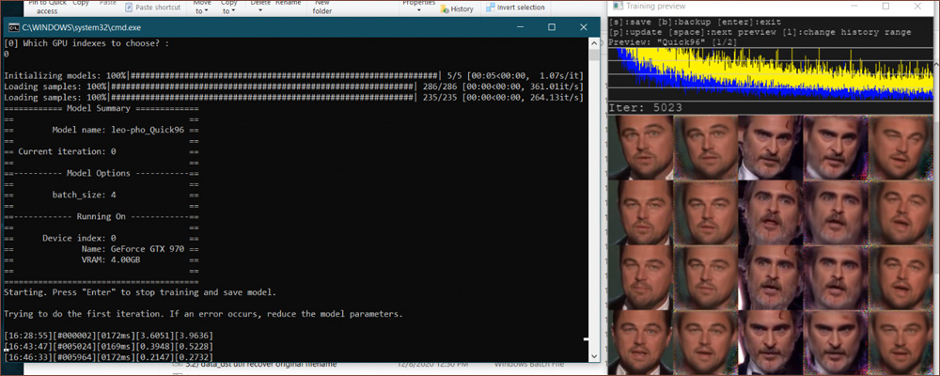
Task: Expand the Delete dropdown arrow
Action: 259,10
